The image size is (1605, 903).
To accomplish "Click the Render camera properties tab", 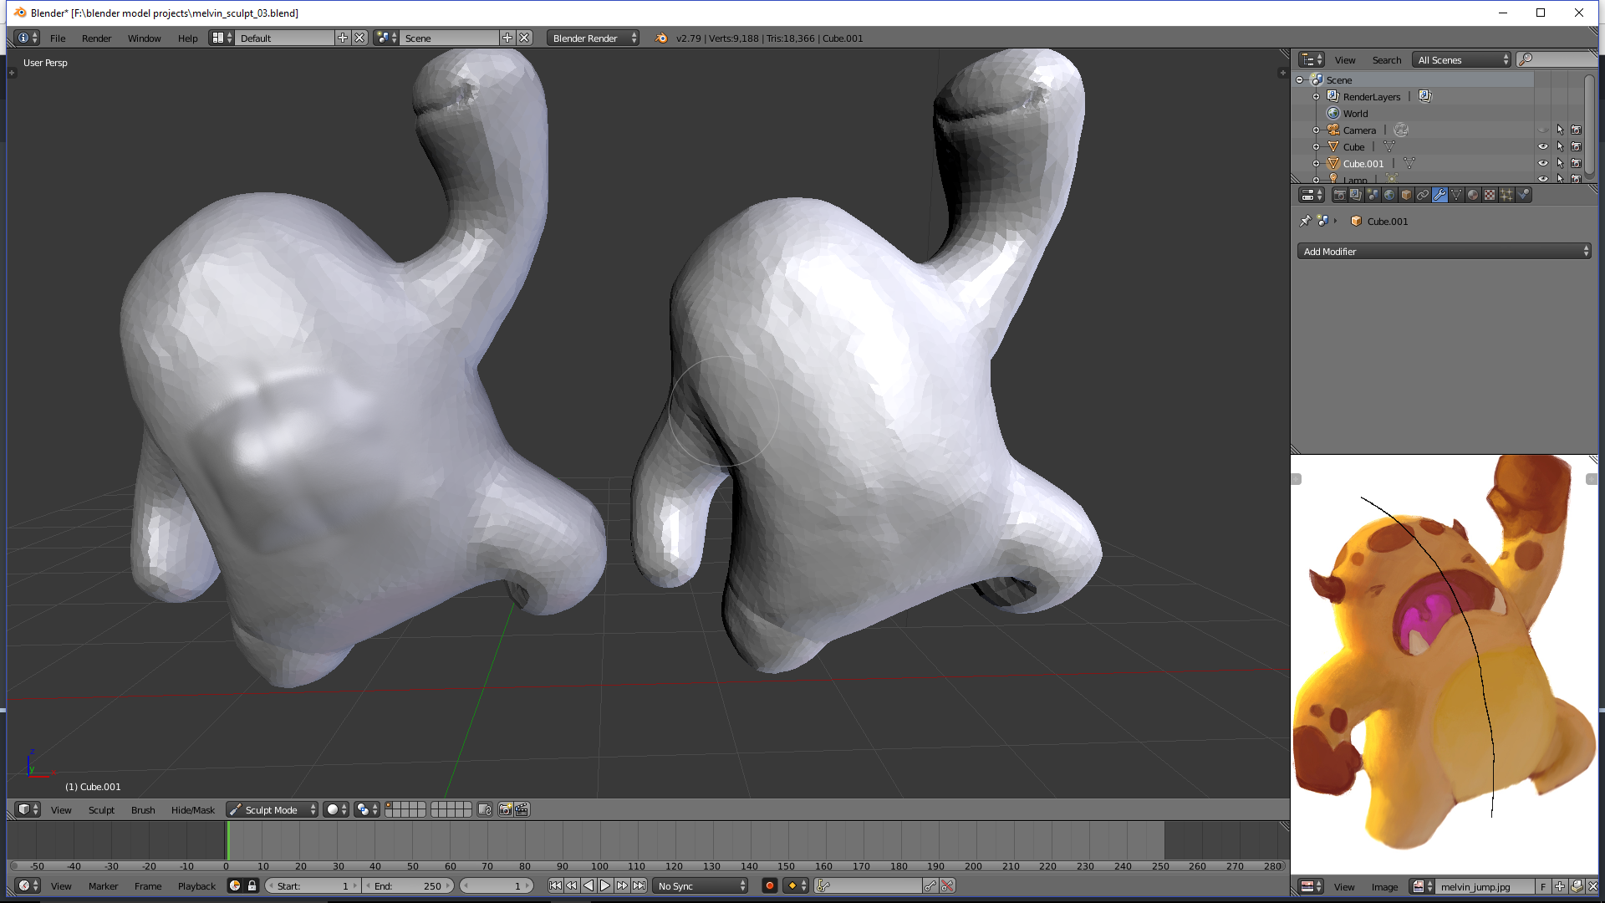I will pyautogui.click(x=1339, y=195).
